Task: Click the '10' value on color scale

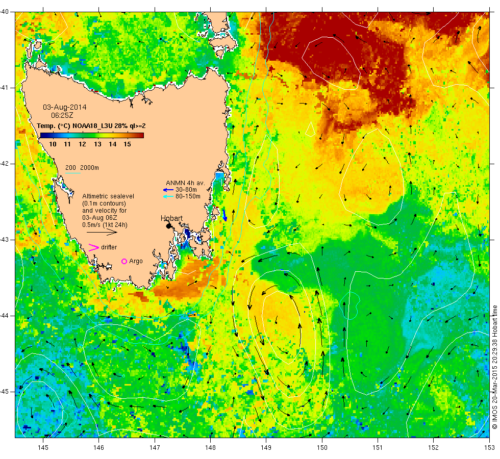Action: coord(53,144)
